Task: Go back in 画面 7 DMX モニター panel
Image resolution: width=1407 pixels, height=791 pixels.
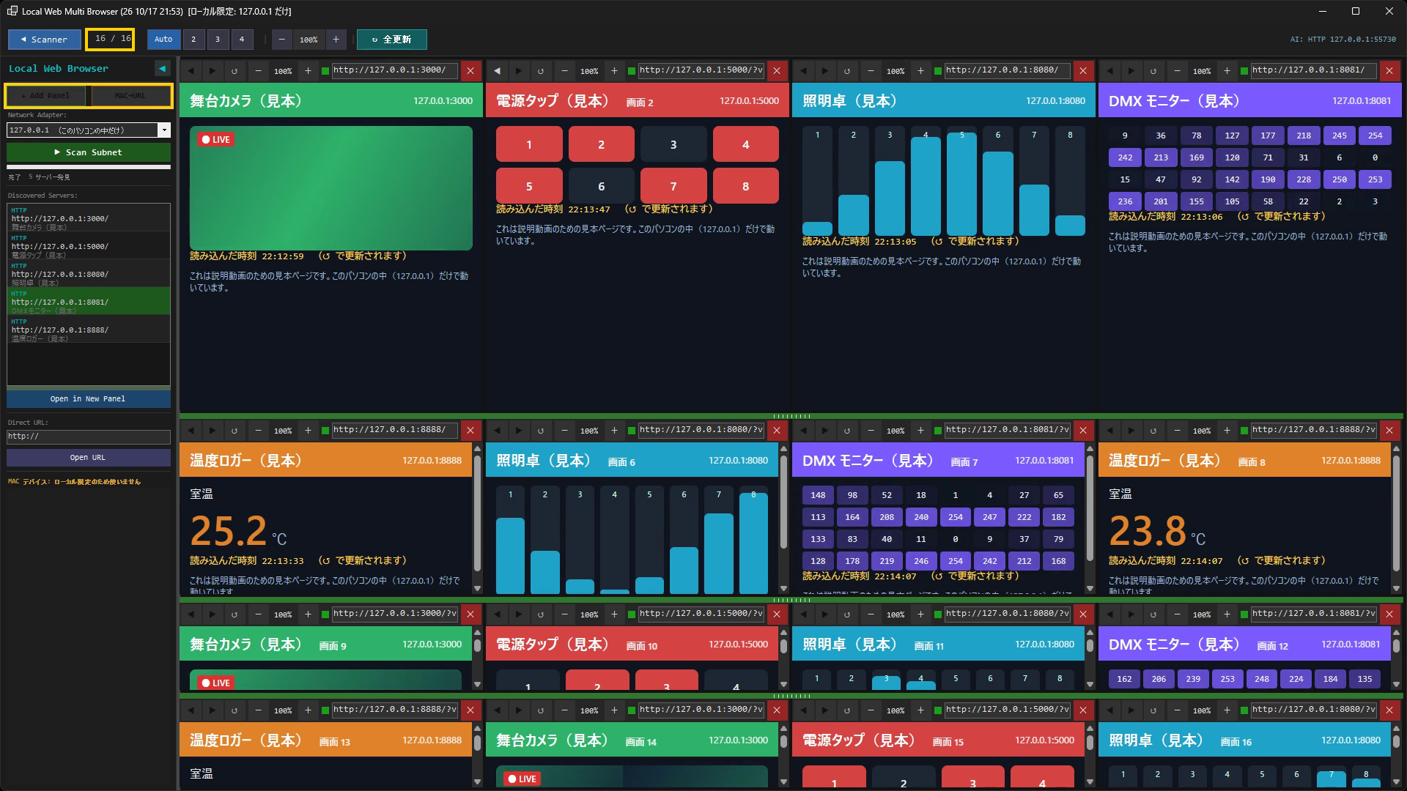Action: [804, 431]
